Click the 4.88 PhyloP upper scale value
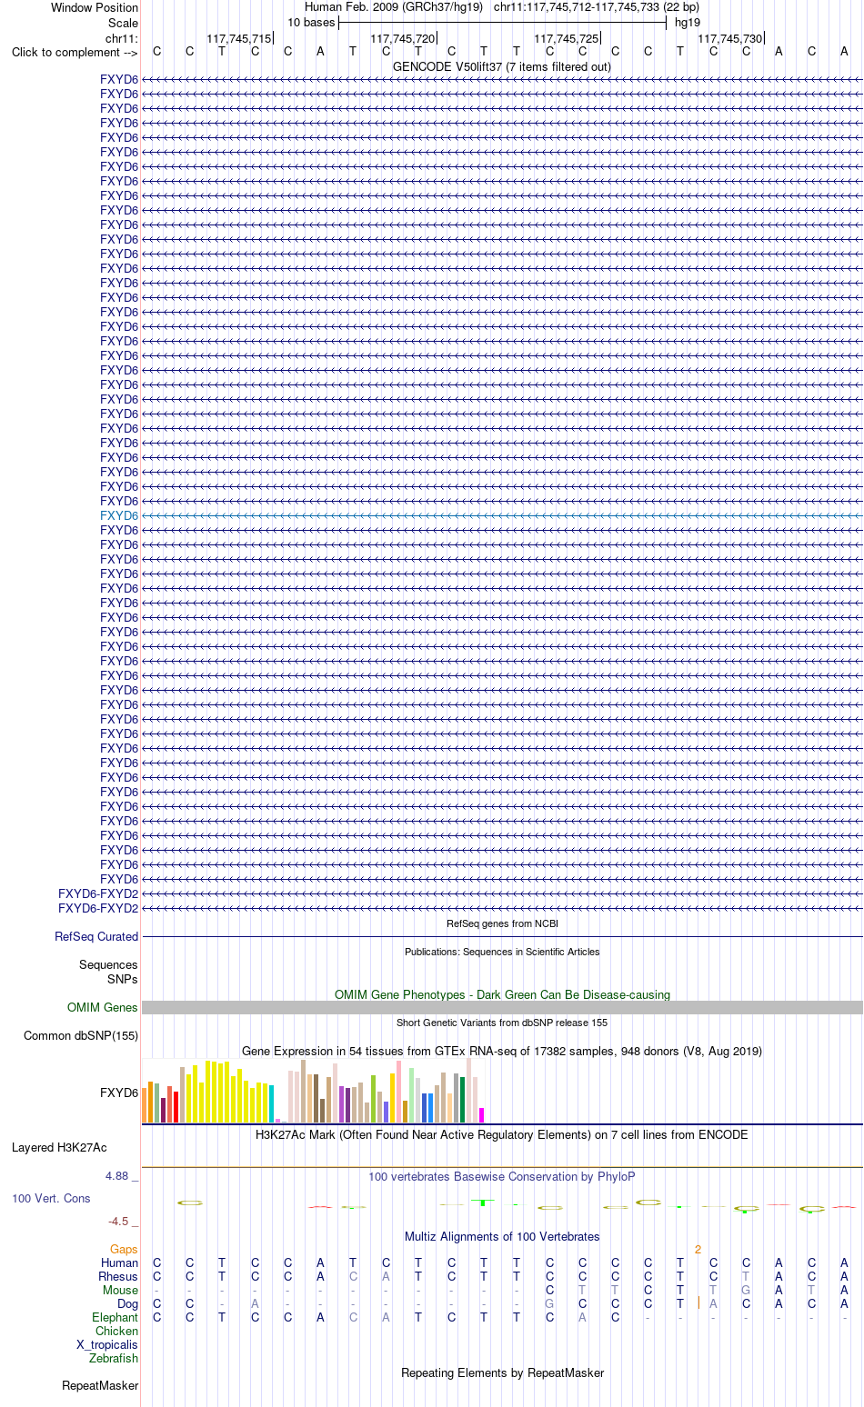The image size is (864, 1407). (117, 1176)
